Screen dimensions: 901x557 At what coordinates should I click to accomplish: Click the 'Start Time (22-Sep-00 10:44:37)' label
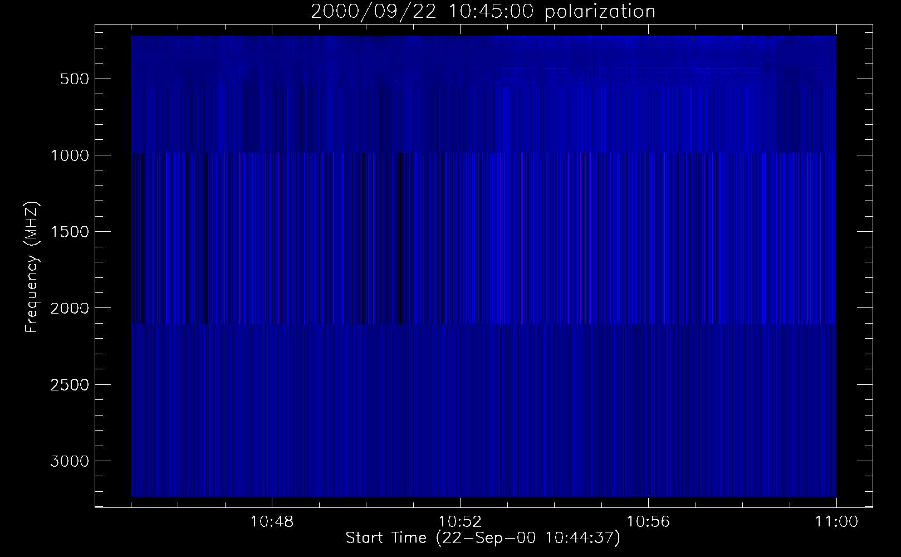(483, 539)
